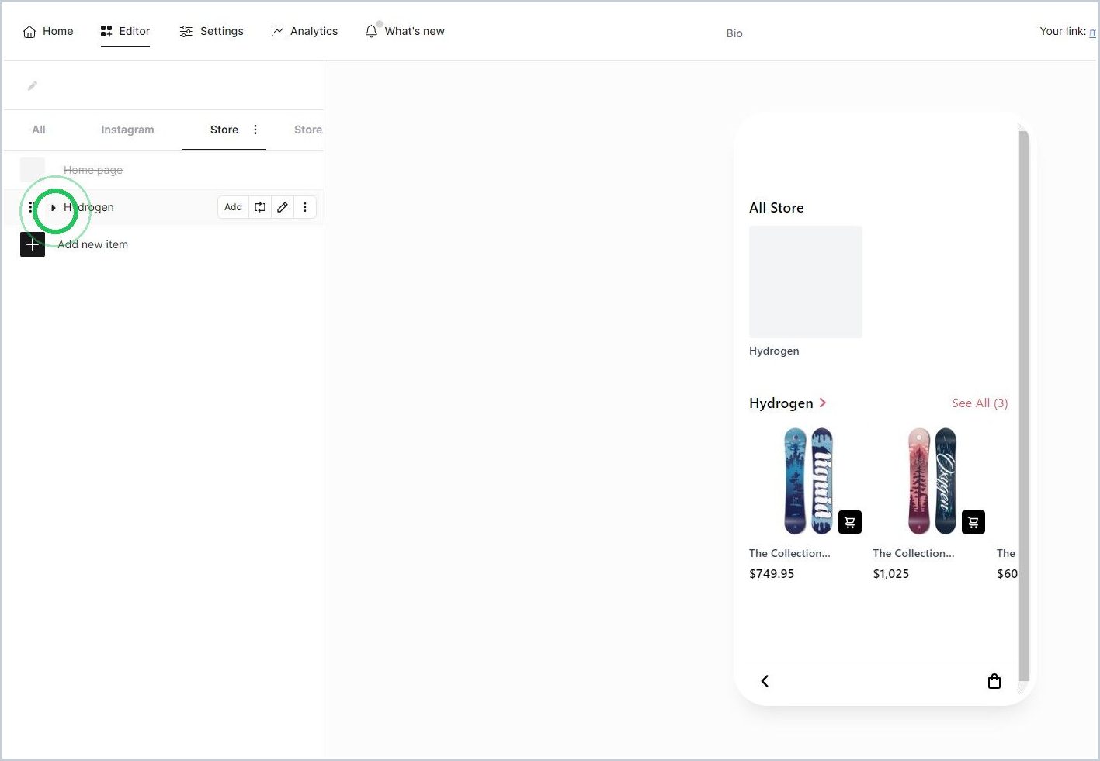Click the See All (3) link
Viewport: 1100px width, 761px height.
click(x=980, y=403)
